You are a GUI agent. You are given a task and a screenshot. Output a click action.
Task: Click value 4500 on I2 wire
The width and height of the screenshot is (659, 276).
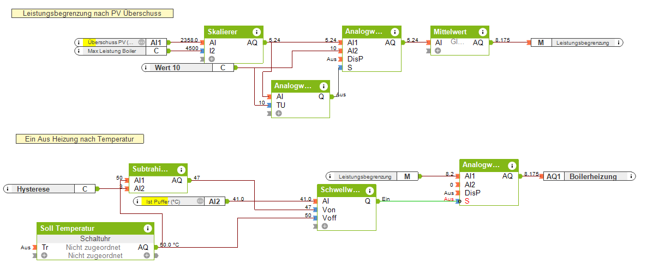pyautogui.click(x=192, y=48)
